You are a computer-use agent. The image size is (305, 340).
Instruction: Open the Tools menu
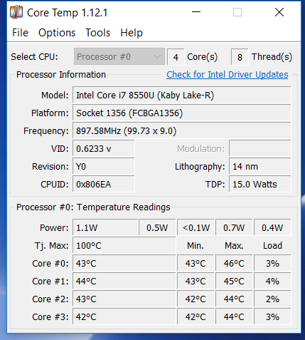tap(98, 33)
